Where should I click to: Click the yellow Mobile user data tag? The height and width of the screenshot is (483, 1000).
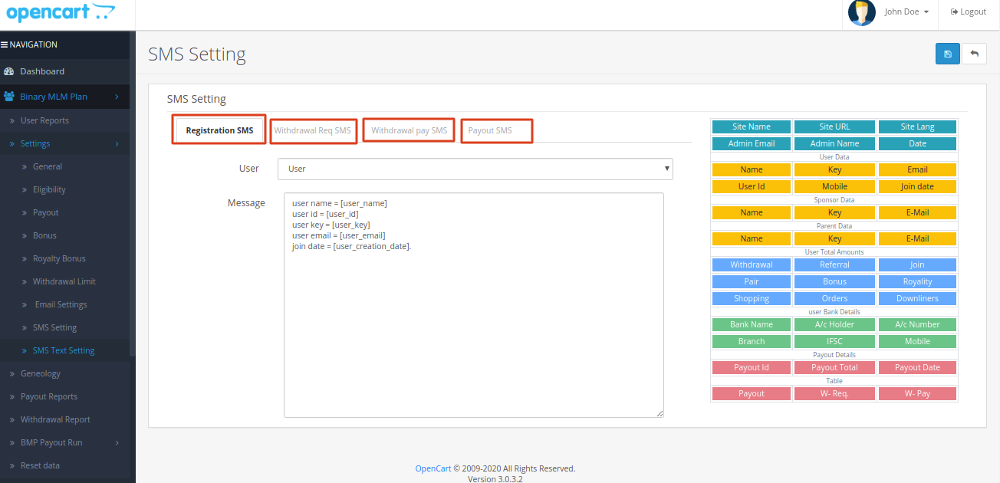(x=834, y=186)
